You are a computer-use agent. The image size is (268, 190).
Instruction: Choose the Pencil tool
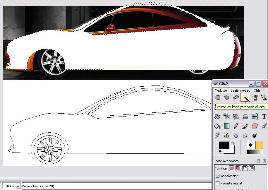[236, 126]
